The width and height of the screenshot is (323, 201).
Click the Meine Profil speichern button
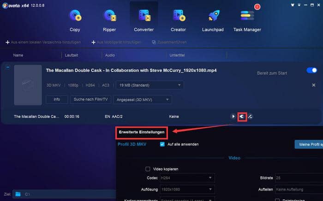309,144
